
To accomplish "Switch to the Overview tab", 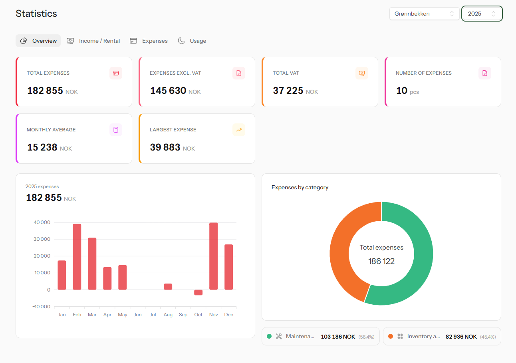I will point(38,41).
